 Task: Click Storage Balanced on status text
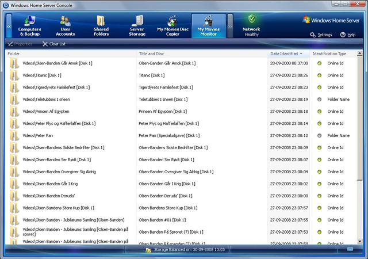pos(189,250)
